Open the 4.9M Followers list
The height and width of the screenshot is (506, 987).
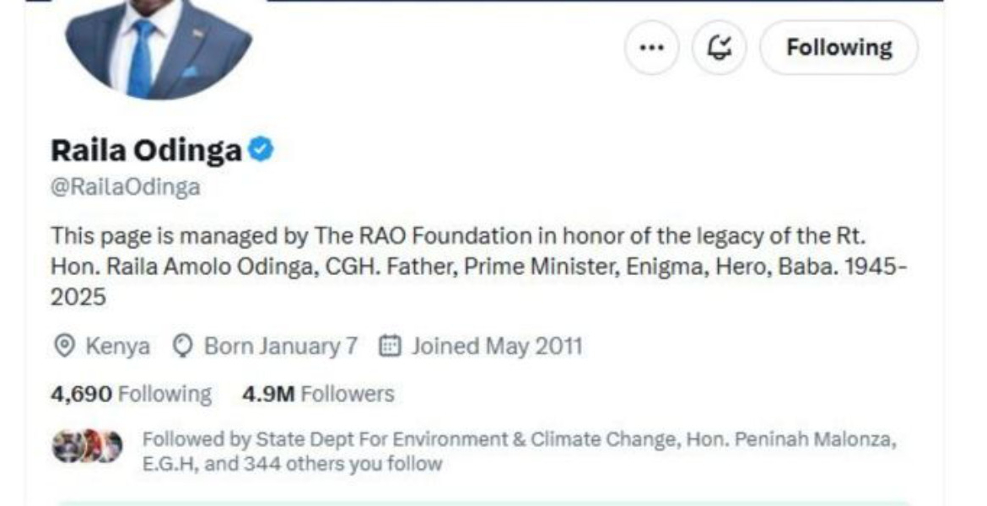tap(315, 392)
